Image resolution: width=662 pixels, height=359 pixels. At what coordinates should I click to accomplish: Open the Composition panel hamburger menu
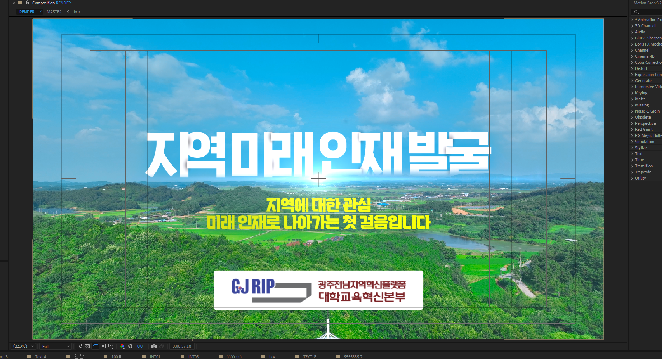click(76, 3)
